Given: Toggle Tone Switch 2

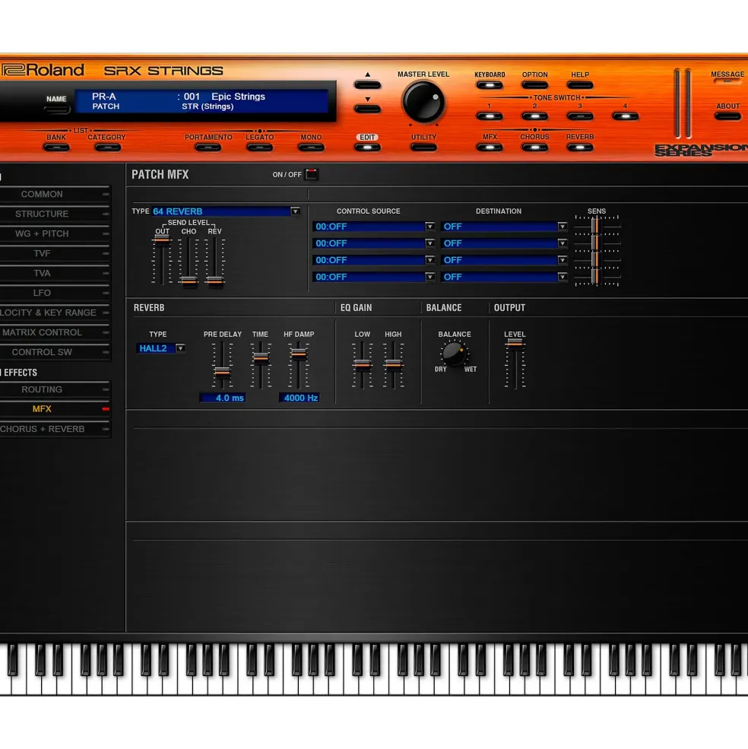Looking at the screenshot, I should point(534,116).
